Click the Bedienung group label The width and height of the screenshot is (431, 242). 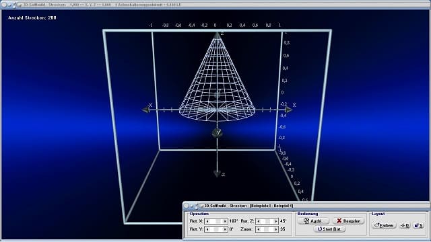point(308,214)
